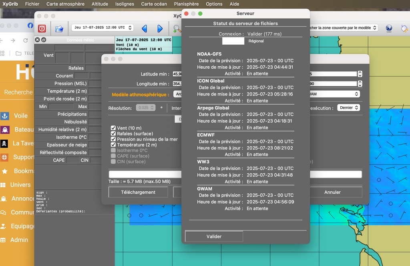This screenshot has width=410, height=266.
Task: Click the browser apps grid icon
Action: click(2, 53)
